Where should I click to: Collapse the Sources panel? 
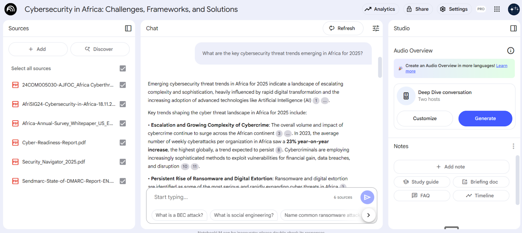(x=128, y=28)
